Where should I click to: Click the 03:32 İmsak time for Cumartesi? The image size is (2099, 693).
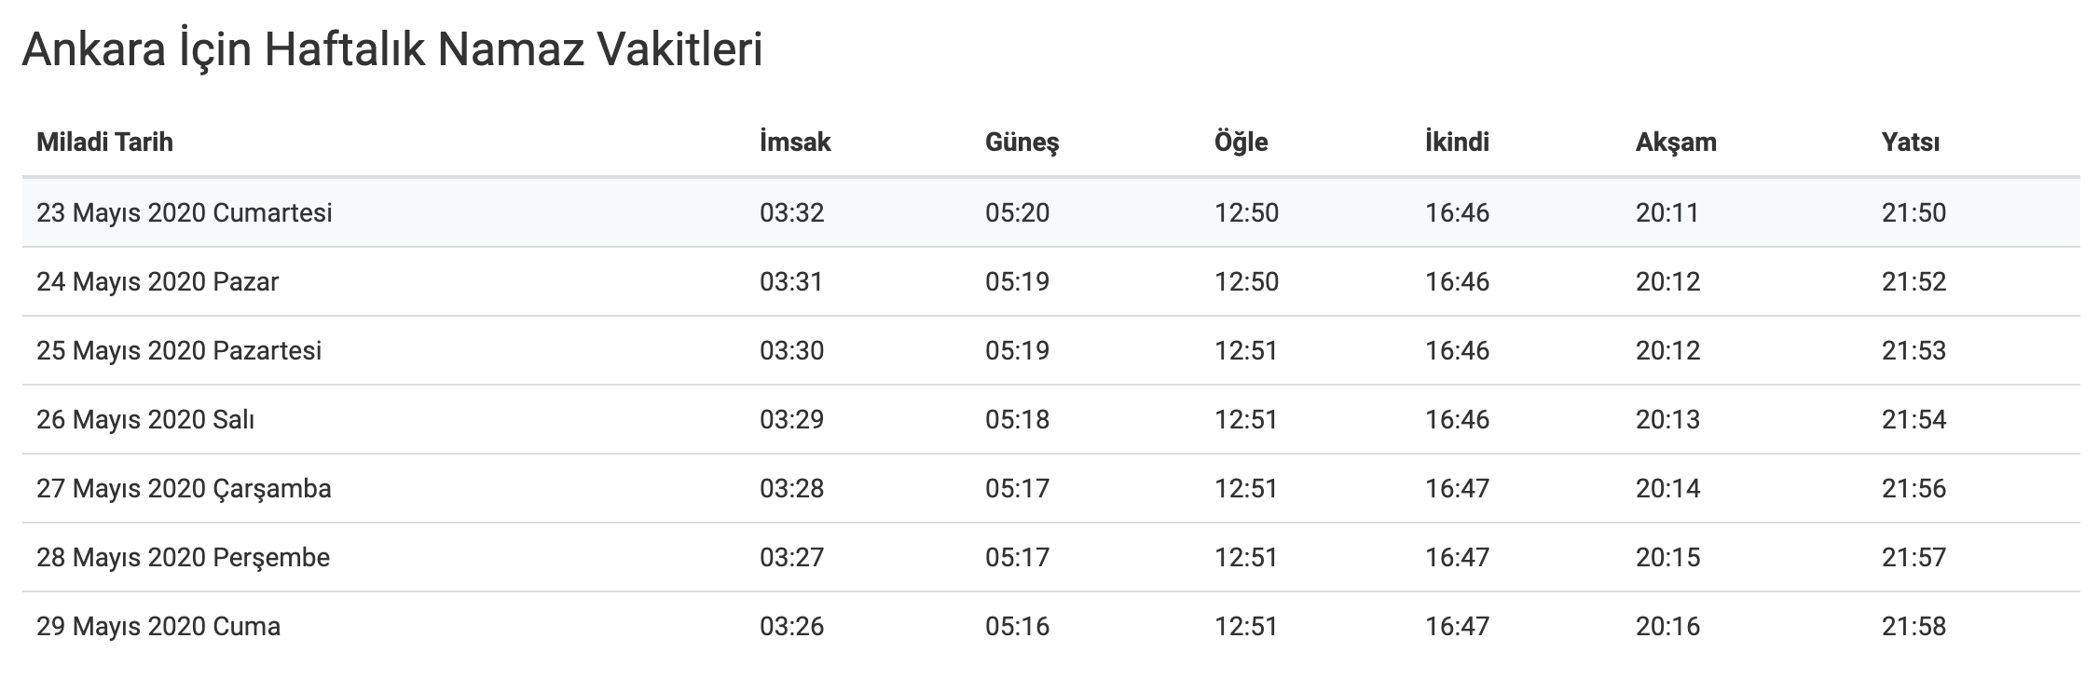tap(791, 213)
